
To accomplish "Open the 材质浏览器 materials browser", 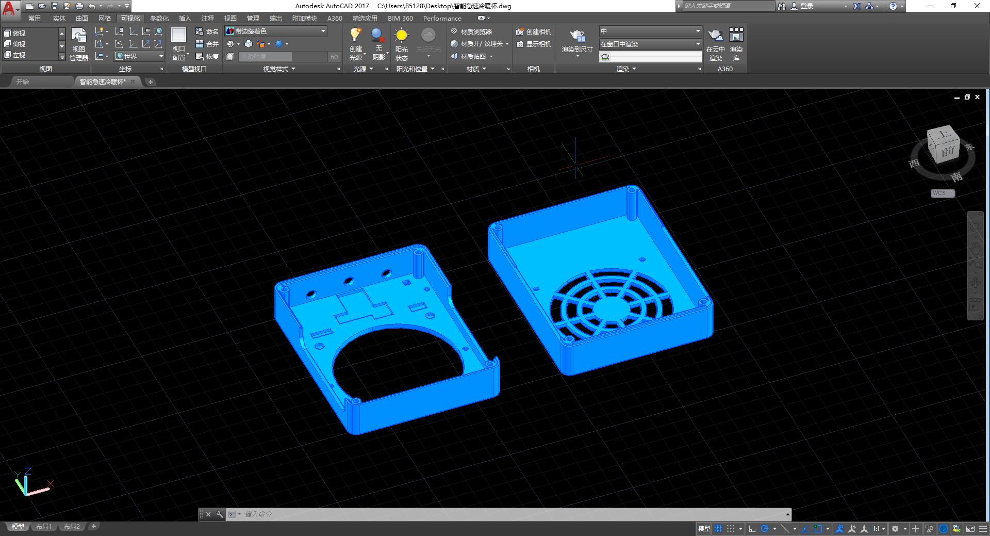I will click(471, 31).
